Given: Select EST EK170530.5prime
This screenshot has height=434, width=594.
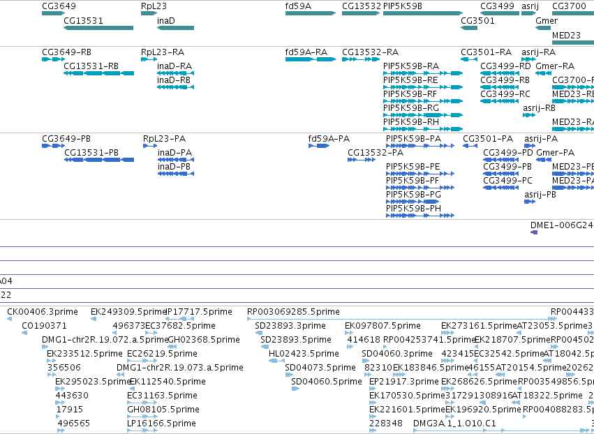Looking at the screenshot, I should [x=407, y=396].
